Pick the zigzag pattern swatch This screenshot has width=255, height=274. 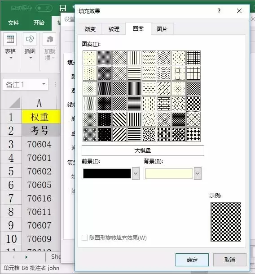[164, 58]
